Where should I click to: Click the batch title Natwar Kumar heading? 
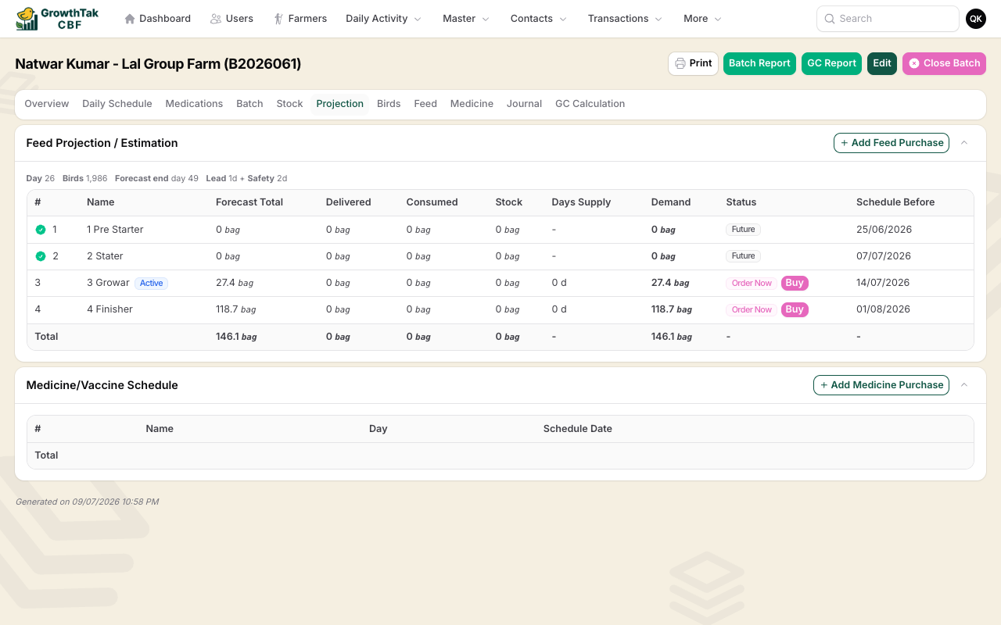click(x=158, y=64)
